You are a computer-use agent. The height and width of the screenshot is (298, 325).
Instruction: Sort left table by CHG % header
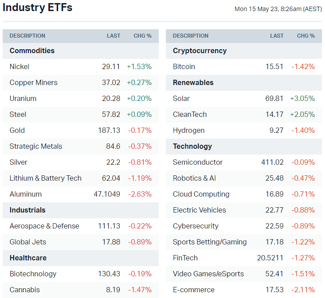pyautogui.click(x=143, y=36)
